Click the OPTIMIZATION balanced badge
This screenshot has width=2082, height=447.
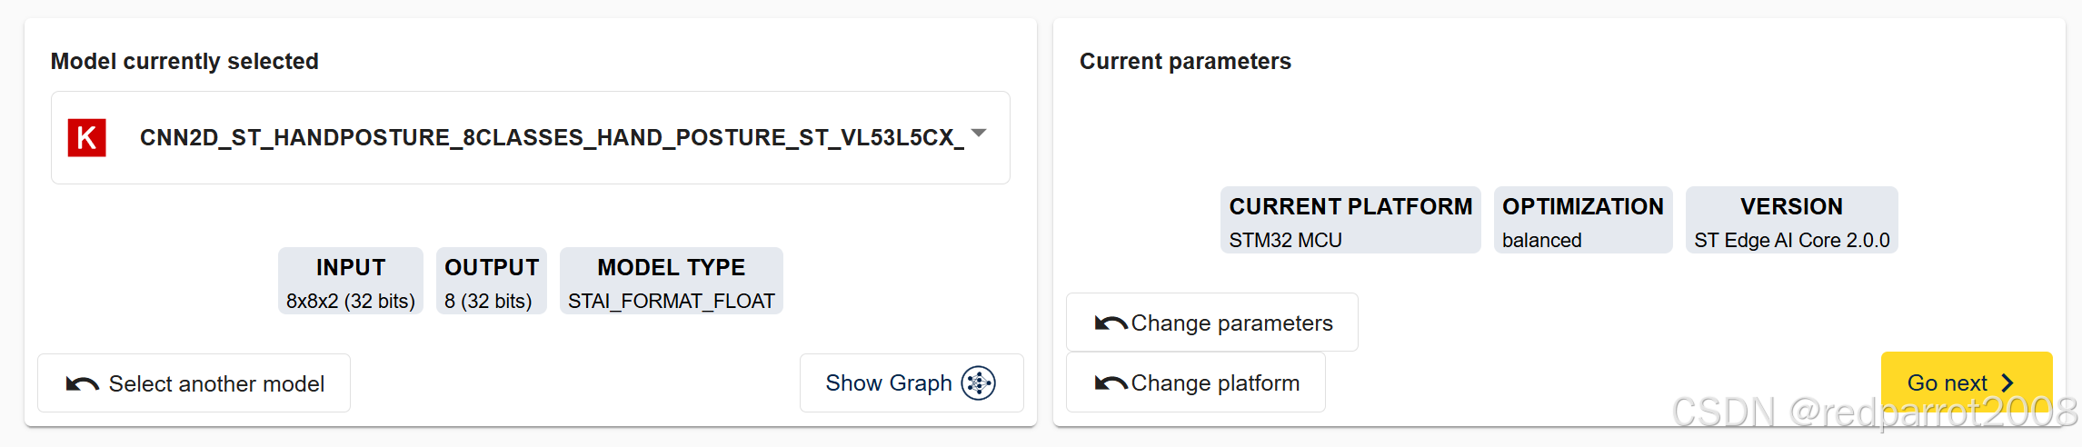click(1583, 220)
